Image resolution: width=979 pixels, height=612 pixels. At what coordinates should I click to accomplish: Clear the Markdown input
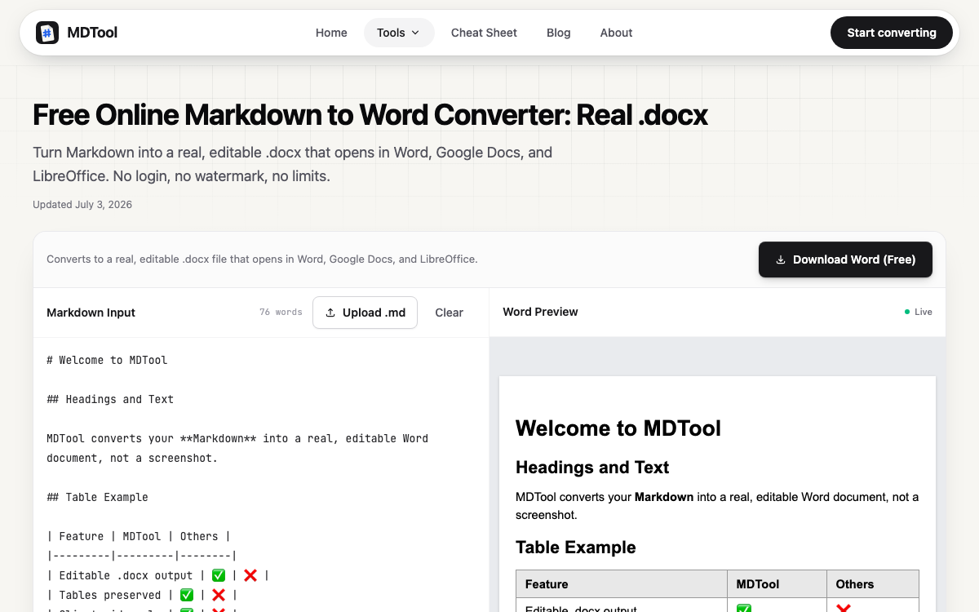pyautogui.click(x=449, y=313)
